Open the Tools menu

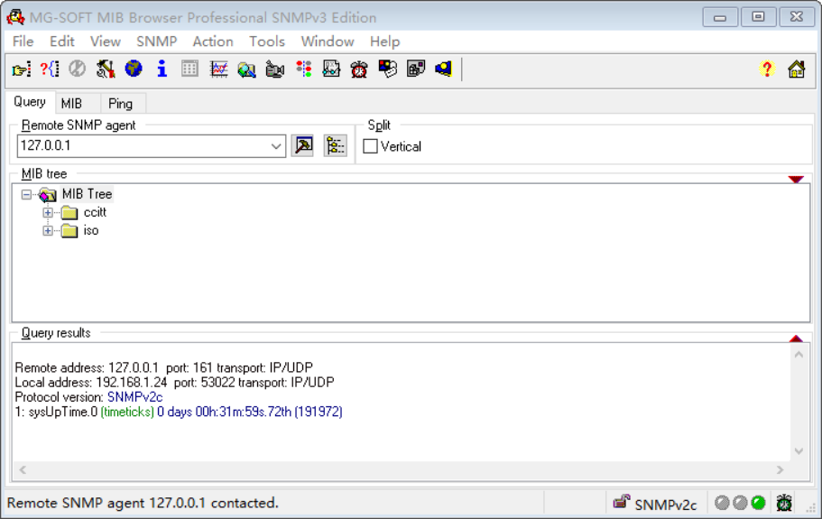pos(267,42)
